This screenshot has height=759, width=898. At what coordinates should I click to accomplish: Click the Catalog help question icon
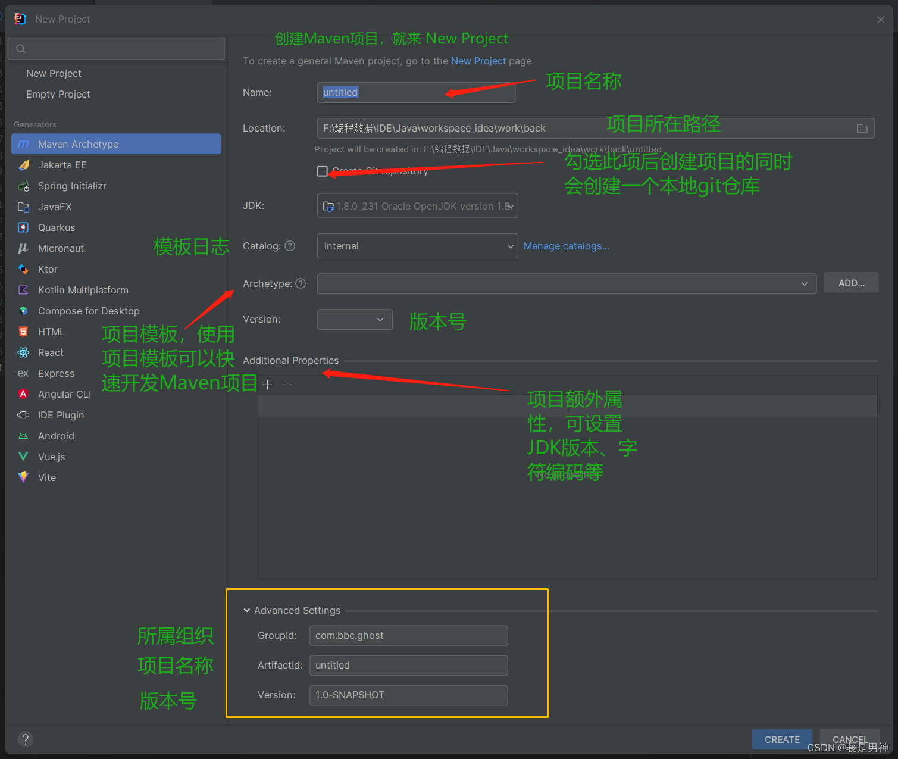pyautogui.click(x=290, y=246)
